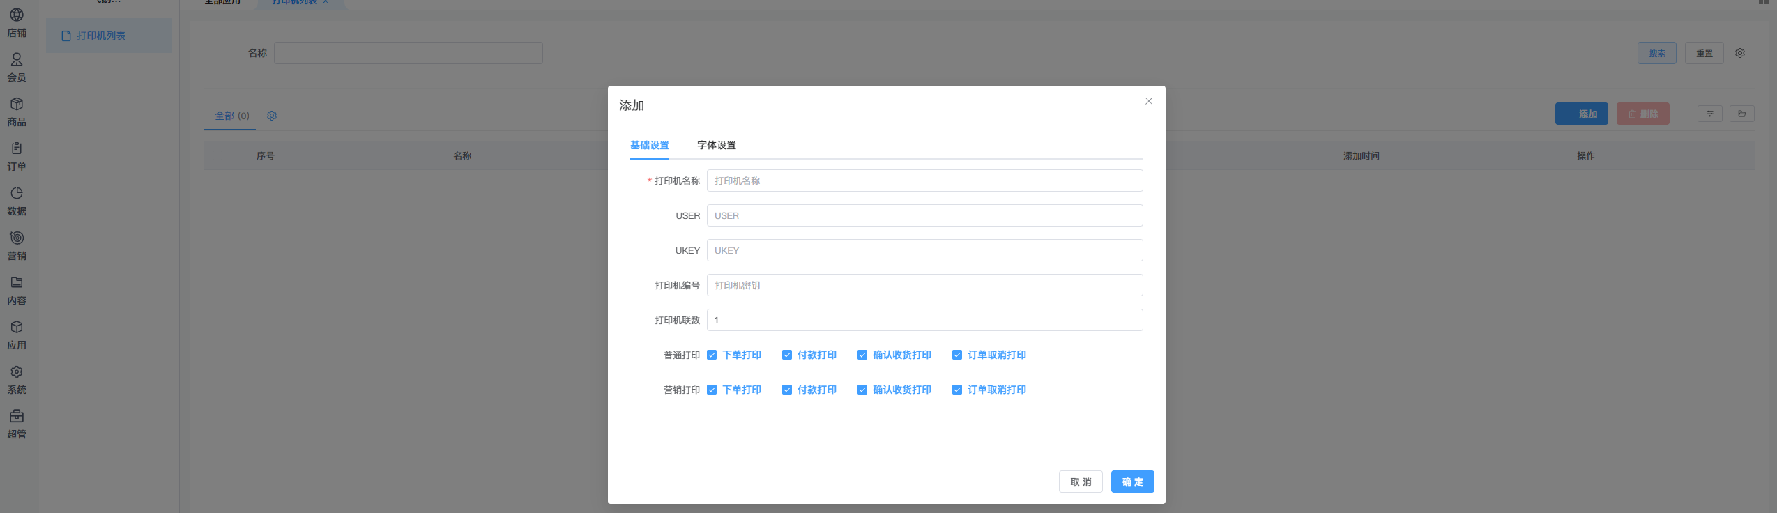Open the 数据 (data) sidebar section
1777x513 pixels.
tap(17, 201)
